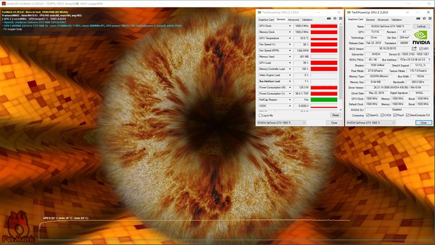435x245 pixels.
Task: Open the Bus Interface Load dropdown
Action: [290, 81]
